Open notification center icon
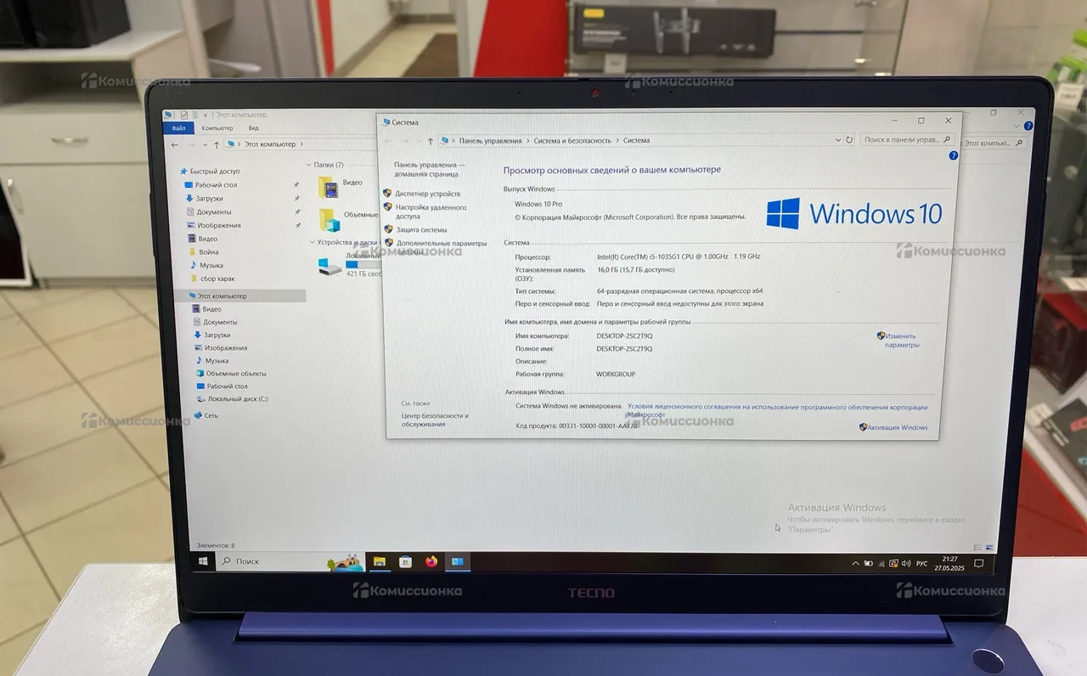 coord(978,563)
